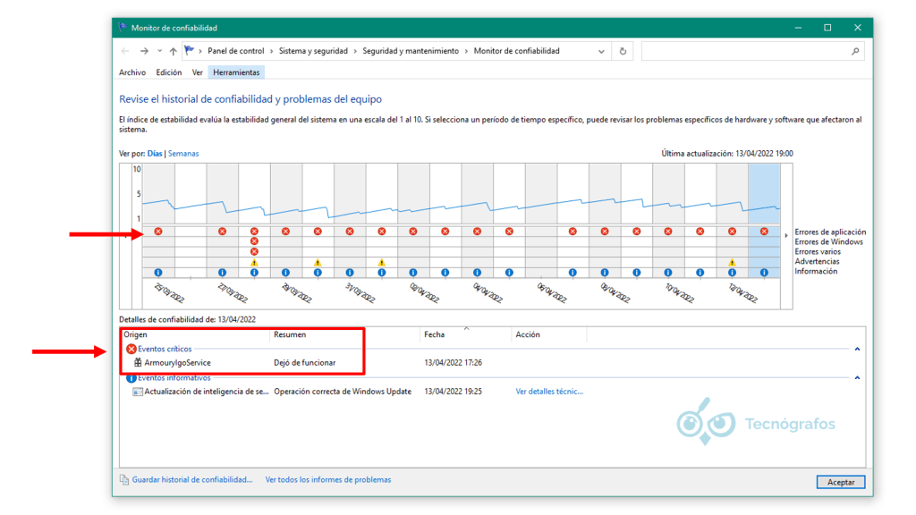
Task: Open the Archivo menu
Action: click(x=131, y=72)
